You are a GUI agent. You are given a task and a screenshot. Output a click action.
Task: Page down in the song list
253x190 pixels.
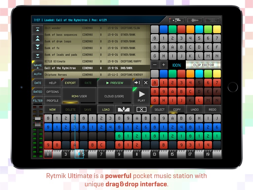[x=37, y=47]
